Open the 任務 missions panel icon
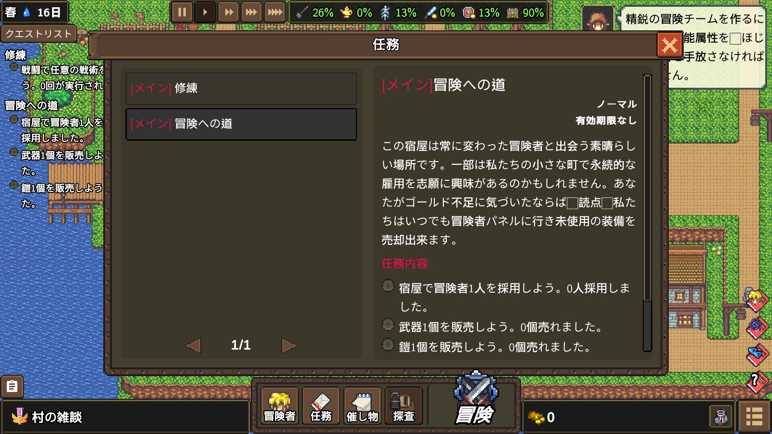772x434 pixels. tap(321, 406)
